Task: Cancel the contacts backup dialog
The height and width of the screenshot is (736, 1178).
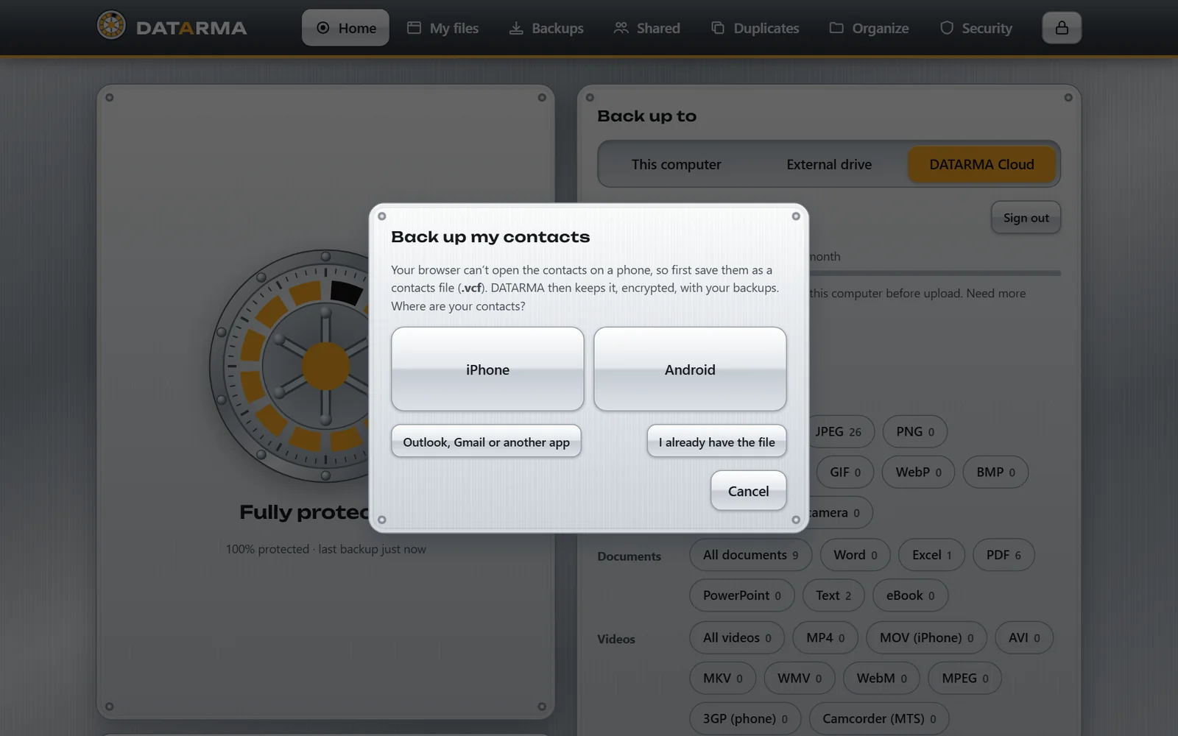Action: click(748, 491)
